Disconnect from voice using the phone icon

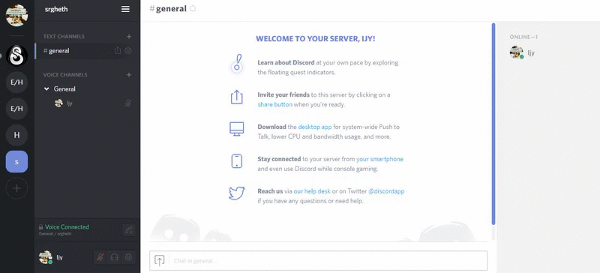(x=128, y=229)
